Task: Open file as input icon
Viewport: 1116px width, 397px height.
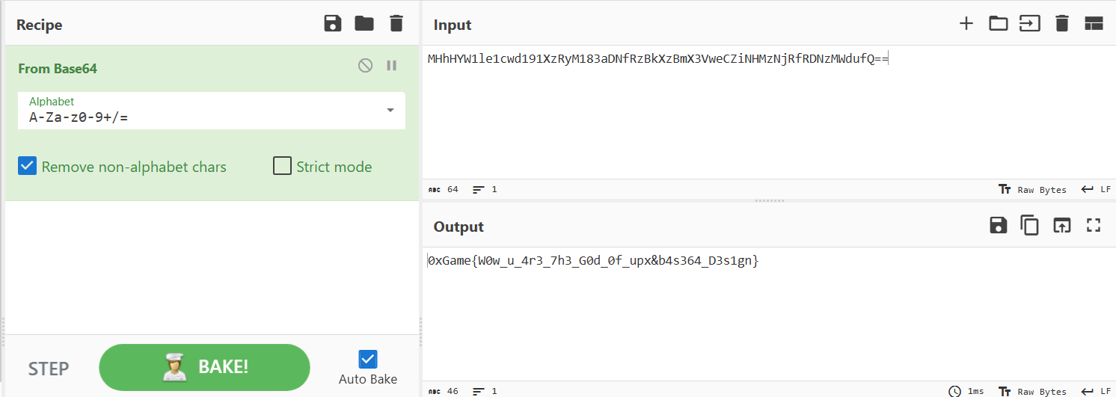Action: 1030,24
